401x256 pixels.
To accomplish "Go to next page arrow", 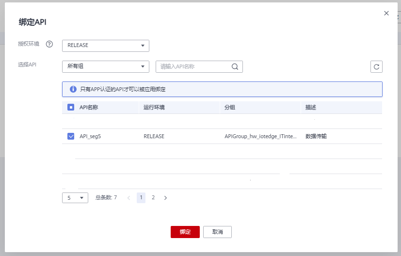I will (165, 198).
